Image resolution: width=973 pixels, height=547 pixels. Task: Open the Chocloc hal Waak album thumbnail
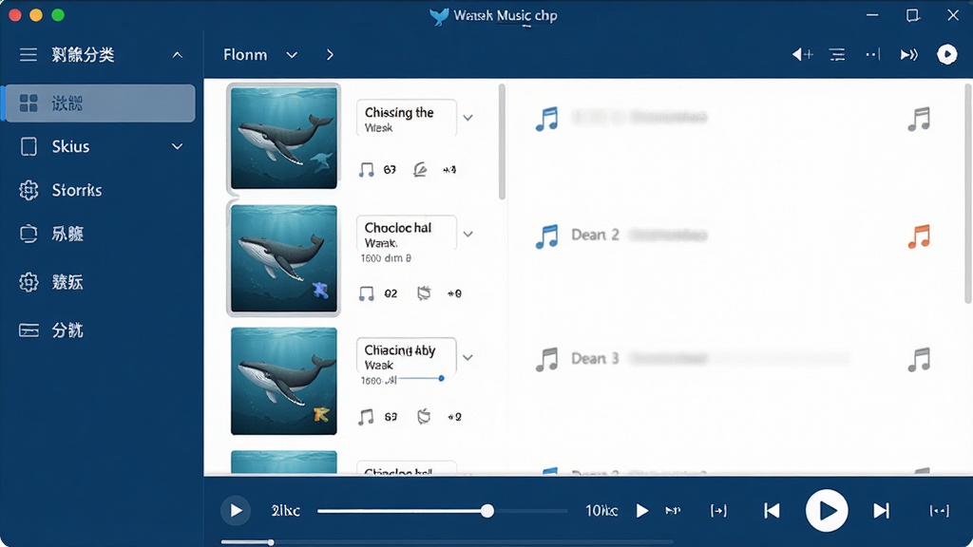(283, 258)
